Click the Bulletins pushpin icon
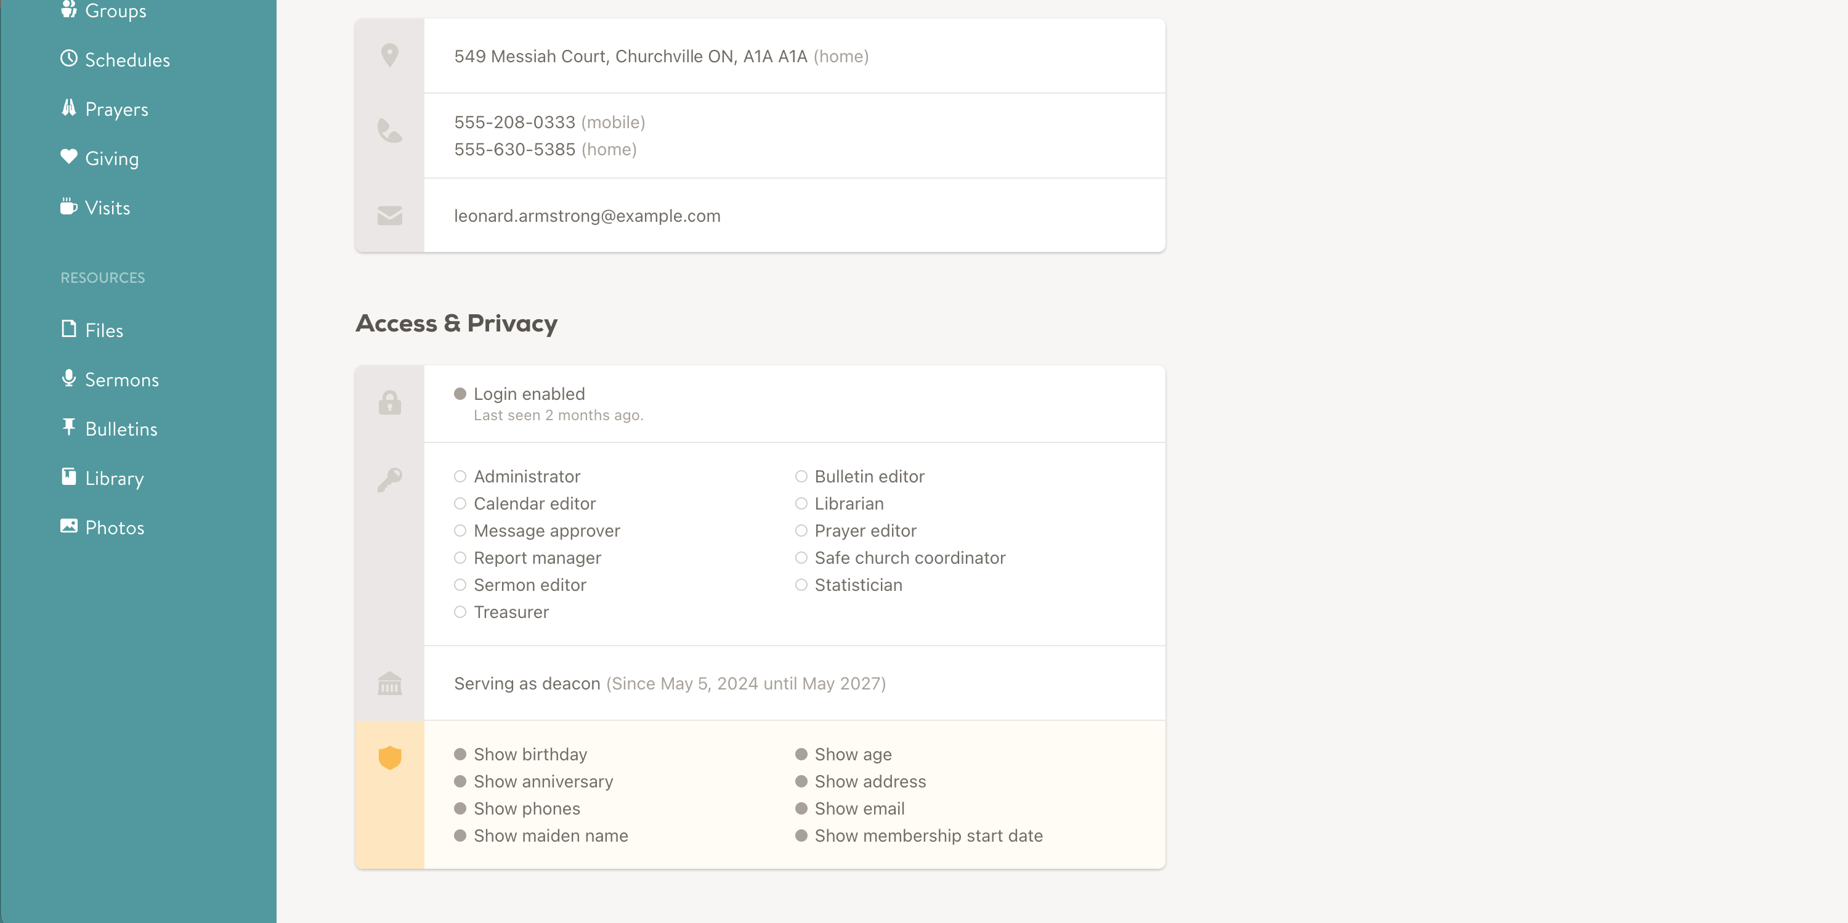This screenshot has width=1848, height=923. click(x=69, y=427)
